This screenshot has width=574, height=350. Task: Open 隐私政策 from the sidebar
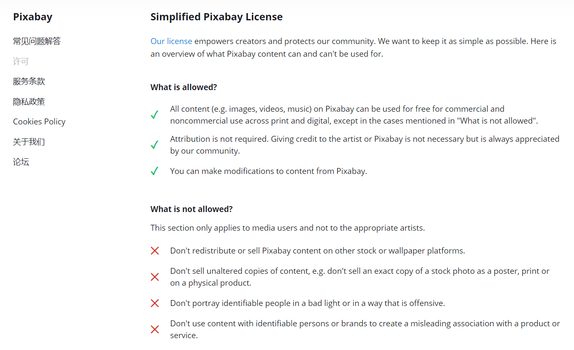(x=29, y=102)
